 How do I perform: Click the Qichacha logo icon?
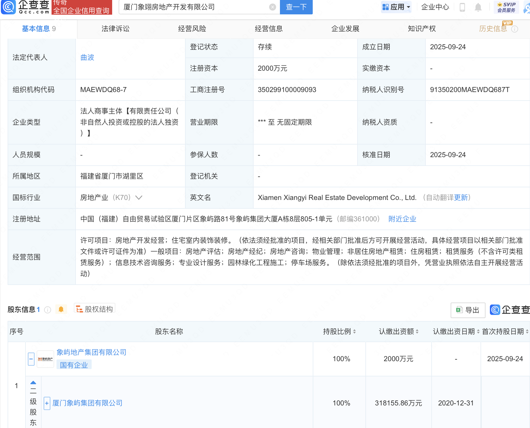pyautogui.click(x=8, y=7)
